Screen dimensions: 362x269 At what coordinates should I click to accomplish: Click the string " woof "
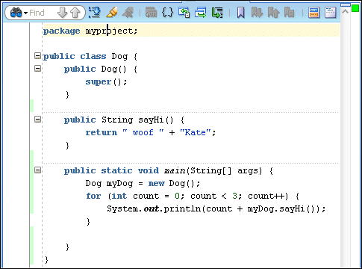[x=143, y=132]
